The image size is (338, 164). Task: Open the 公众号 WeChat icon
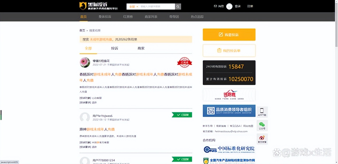tap(262, 125)
